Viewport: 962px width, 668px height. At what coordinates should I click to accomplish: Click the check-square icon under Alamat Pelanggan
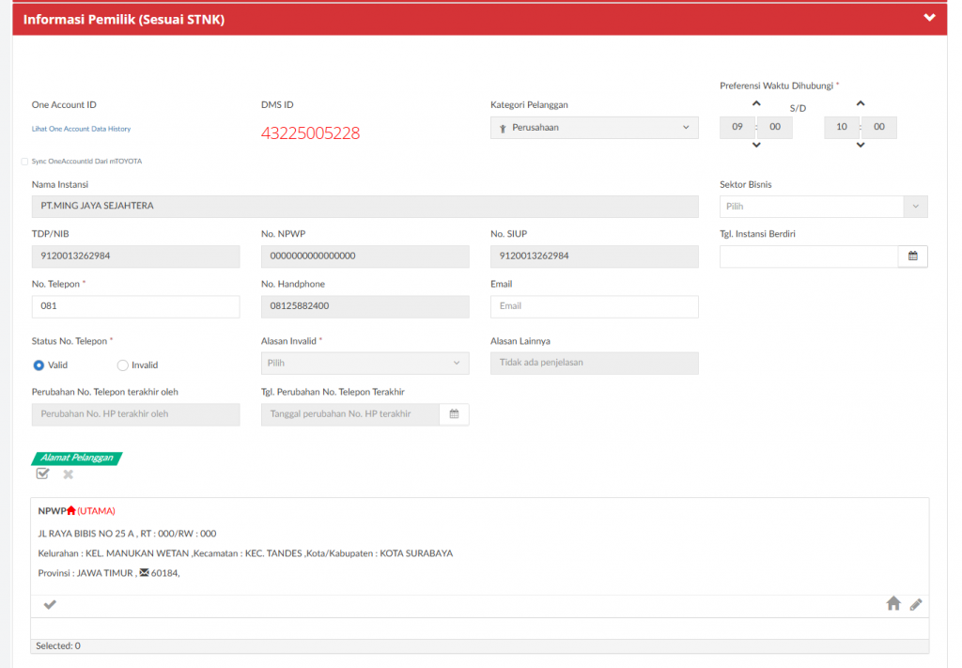click(42, 474)
